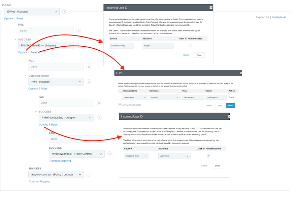297x198 pixels.
Task: Open the username attribute dropdown
Action: pyautogui.click(x=175, y=156)
